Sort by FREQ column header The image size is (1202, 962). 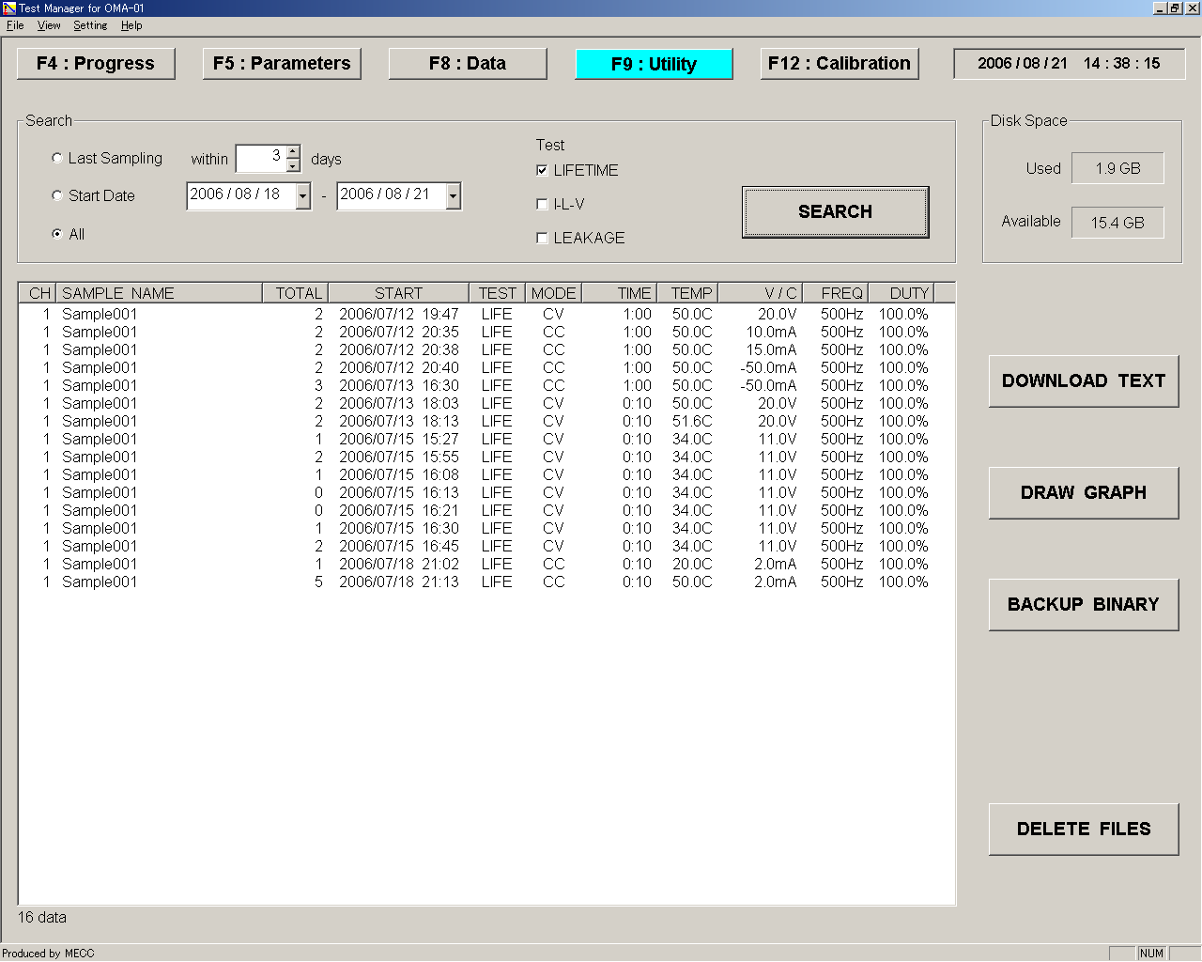[836, 293]
